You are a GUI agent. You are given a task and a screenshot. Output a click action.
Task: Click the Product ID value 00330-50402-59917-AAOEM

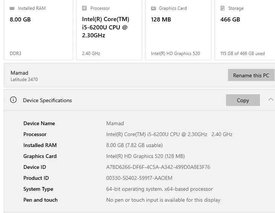(x=139, y=178)
